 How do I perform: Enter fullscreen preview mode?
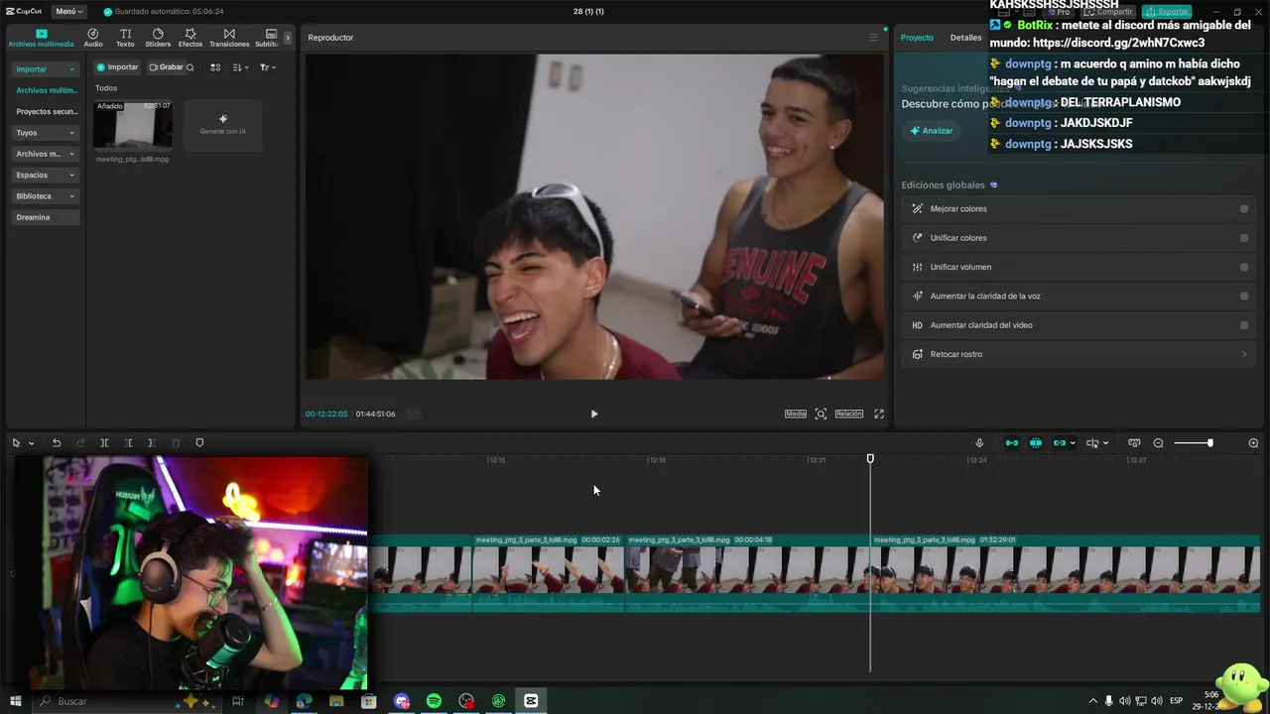[879, 414]
